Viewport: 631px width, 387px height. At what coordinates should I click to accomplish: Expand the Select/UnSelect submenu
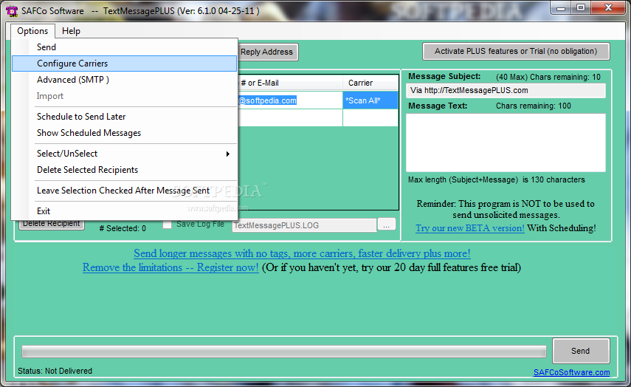pos(124,154)
